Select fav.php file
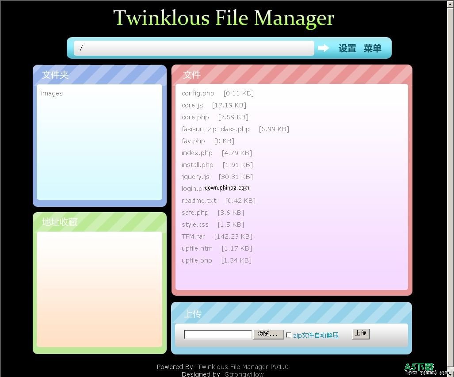Image resolution: width=454 pixels, height=377 pixels. click(x=193, y=141)
